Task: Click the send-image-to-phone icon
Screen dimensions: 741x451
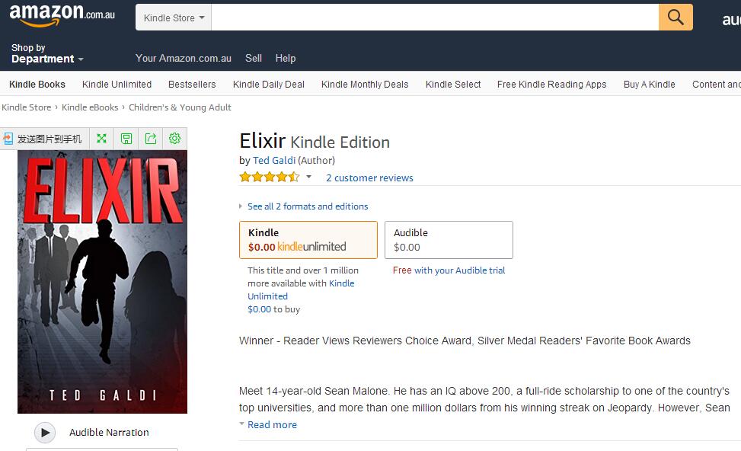Action: coord(8,139)
